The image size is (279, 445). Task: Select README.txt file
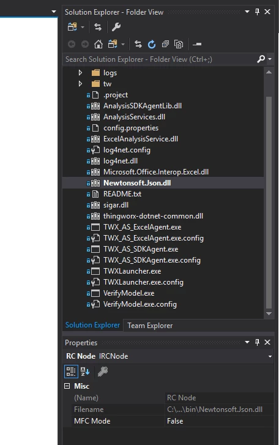122,194
